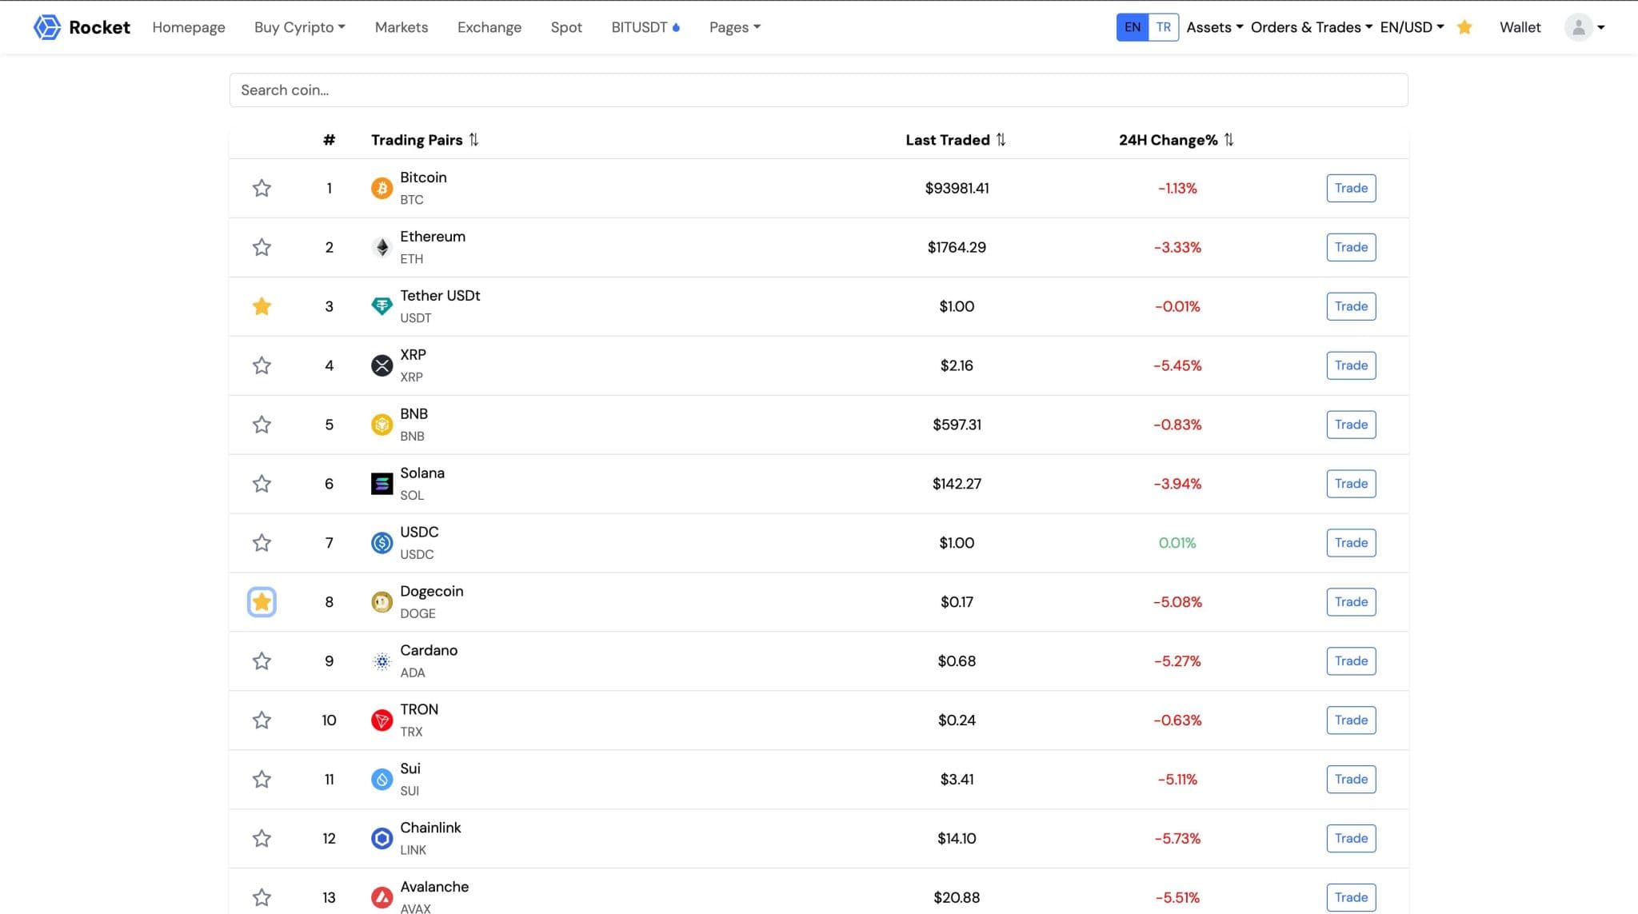Unfavorite Tether USDt star
Image resolution: width=1638 pixels, height=914 pixels.
coord(262,306)
